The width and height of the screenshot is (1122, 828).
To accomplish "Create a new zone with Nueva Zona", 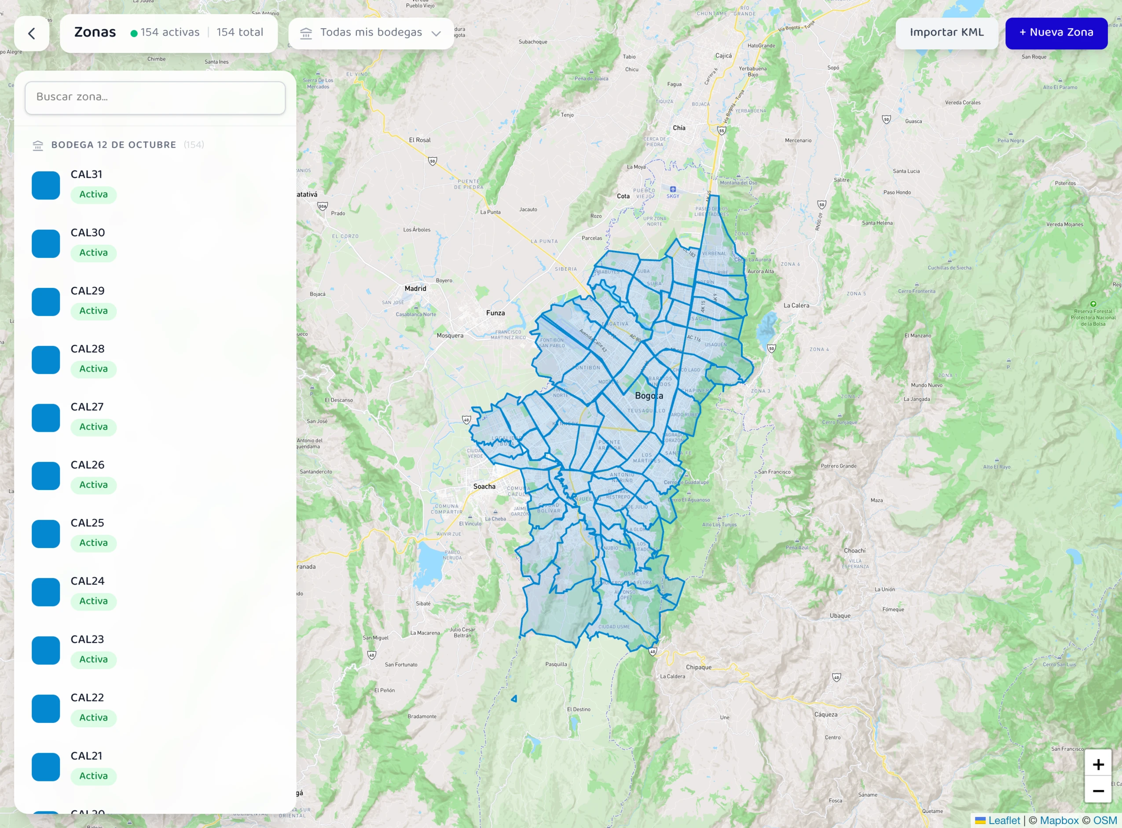I will tap(1056, 33).
